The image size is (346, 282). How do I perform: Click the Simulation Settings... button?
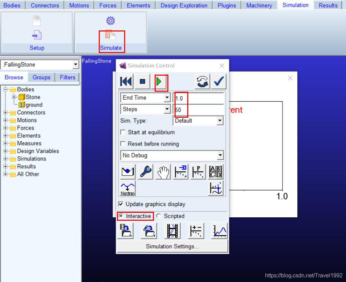(x=172, y=246)
